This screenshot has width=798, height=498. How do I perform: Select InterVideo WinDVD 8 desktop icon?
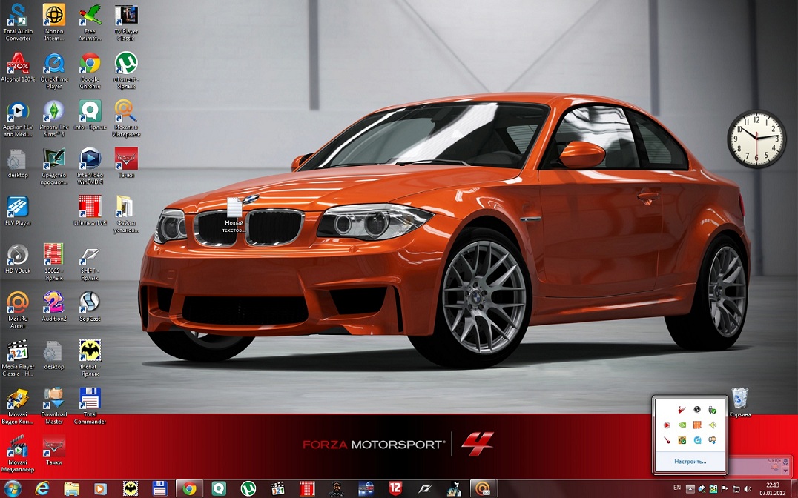point(90,166)
